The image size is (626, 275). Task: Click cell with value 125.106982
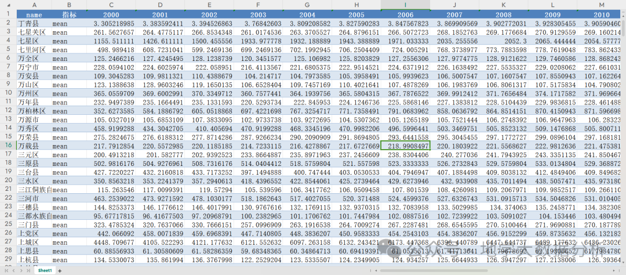pyautogui.click(x=307, y=59)
